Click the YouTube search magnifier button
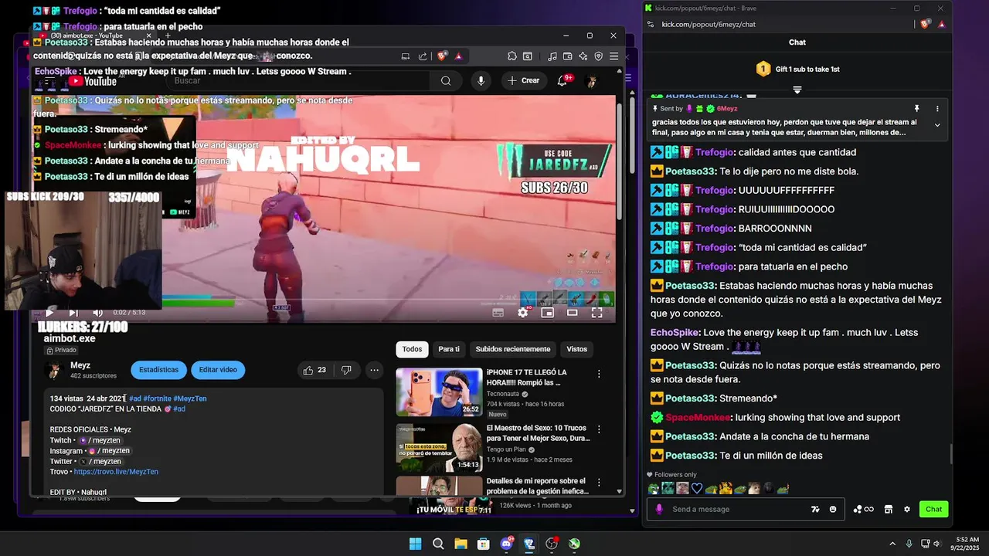This screenshot has width=989, height=556. tap(446, 80)
